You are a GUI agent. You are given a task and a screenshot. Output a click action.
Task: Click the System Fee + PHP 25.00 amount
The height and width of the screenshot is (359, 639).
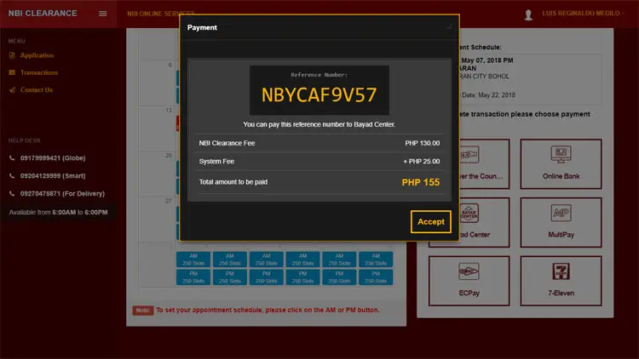pos(422,162)
